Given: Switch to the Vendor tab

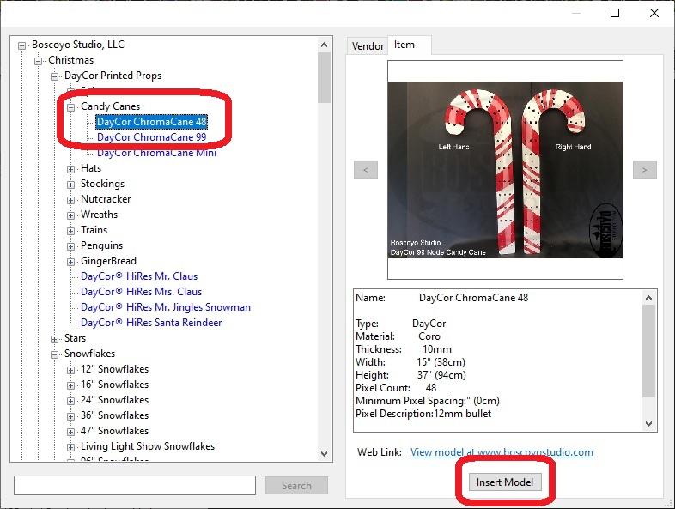Looking at the screenshot, I should coord(368,46).
